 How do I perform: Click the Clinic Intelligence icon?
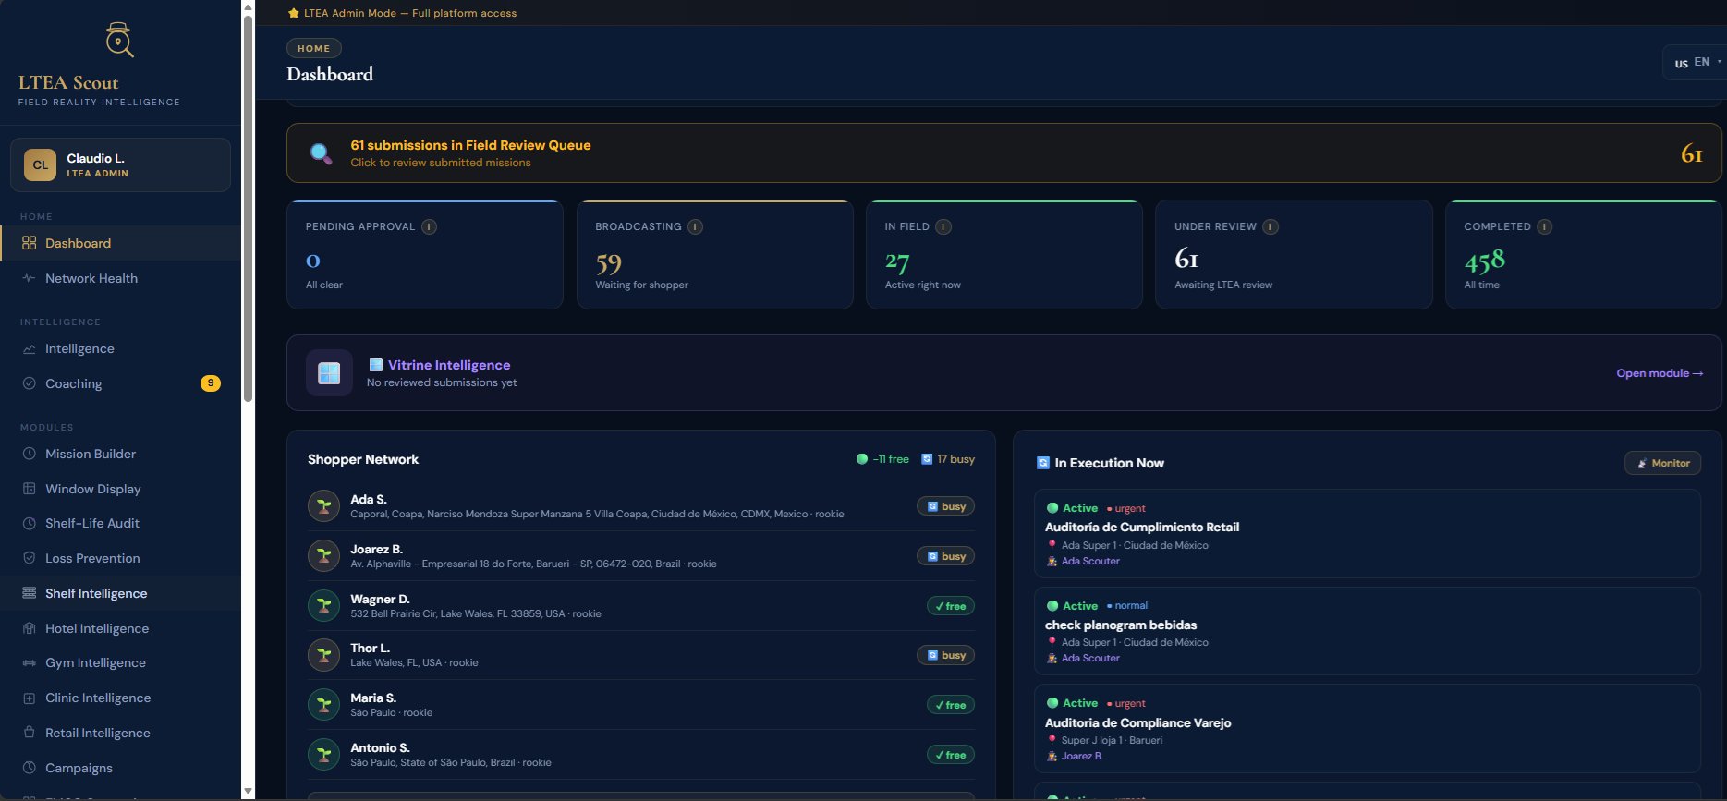(29, 698)
